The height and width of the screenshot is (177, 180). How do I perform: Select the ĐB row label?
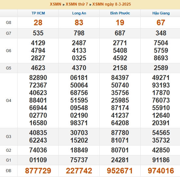[x=9, y=171]
